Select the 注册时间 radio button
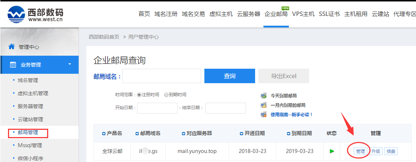 coord(139,95)
